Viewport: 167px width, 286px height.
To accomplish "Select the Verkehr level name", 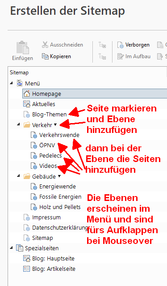I will click(42, 125).
